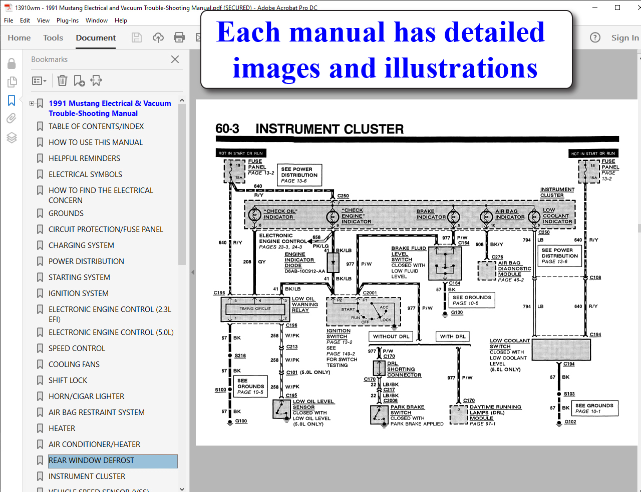This screenshot has height=492, width=641.
Task: Close the Bookmarks panel
Action: point(175,59)
